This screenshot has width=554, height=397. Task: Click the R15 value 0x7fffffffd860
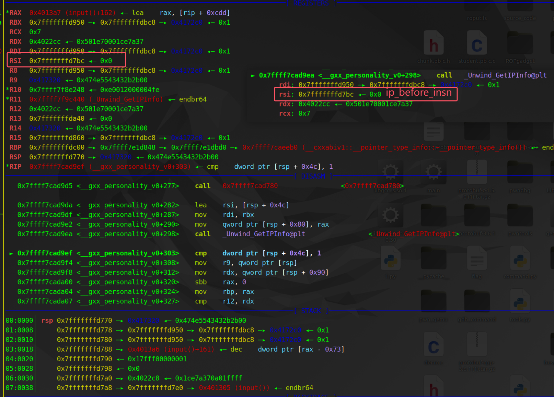(x=57, y=137)
